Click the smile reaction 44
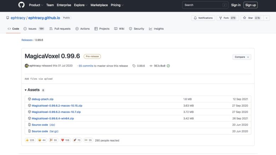The width and height of the screenshot is (276, 155). [42, 140]
